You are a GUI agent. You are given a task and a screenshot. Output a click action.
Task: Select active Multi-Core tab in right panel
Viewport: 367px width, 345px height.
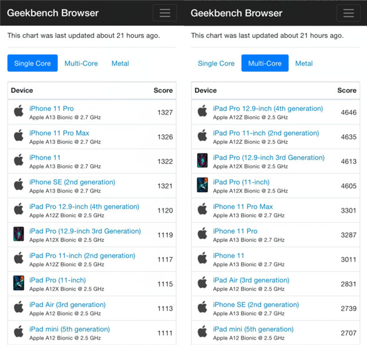click(x=265, y=63)
